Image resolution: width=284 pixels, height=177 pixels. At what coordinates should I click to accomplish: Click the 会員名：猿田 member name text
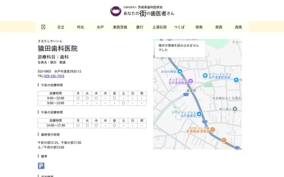point(51,62)
